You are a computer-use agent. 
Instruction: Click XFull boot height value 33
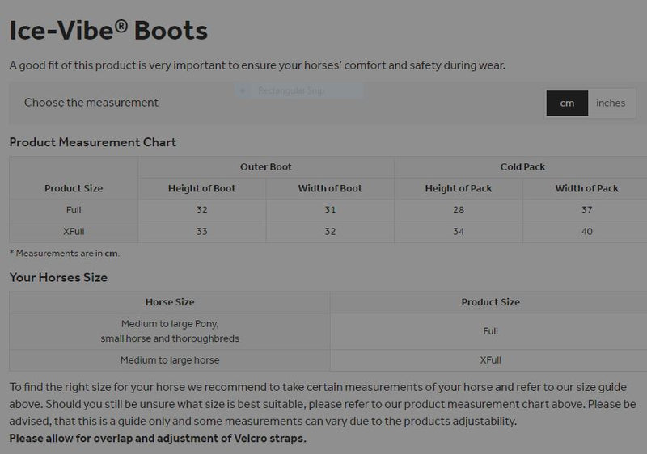(201, 232)
